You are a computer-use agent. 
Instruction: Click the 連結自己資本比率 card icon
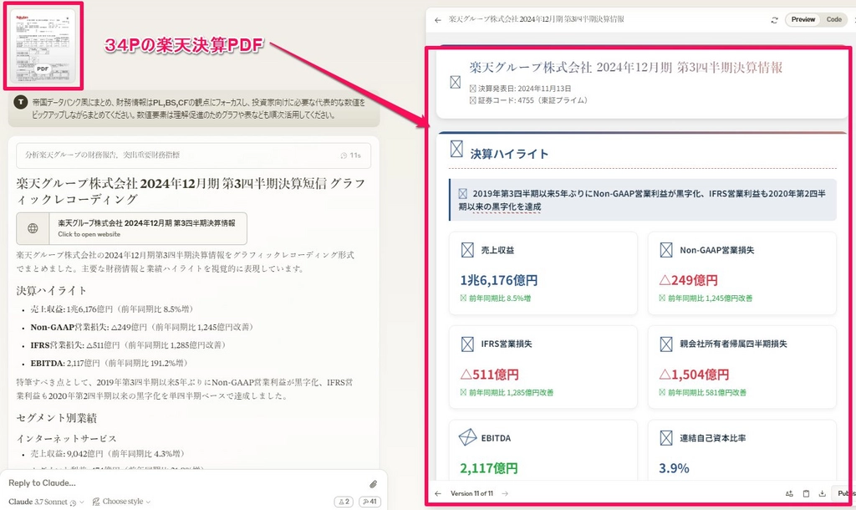tap(666, 438)
